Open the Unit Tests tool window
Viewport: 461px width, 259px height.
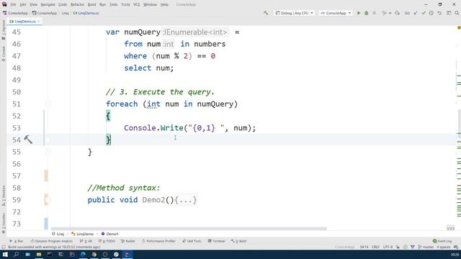(x=192, y=241)
